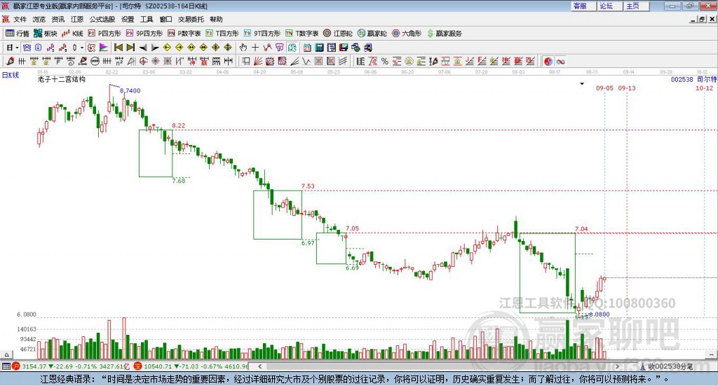Open the 工具 menu
Screen dimensions: 718x386
(147, 19)
